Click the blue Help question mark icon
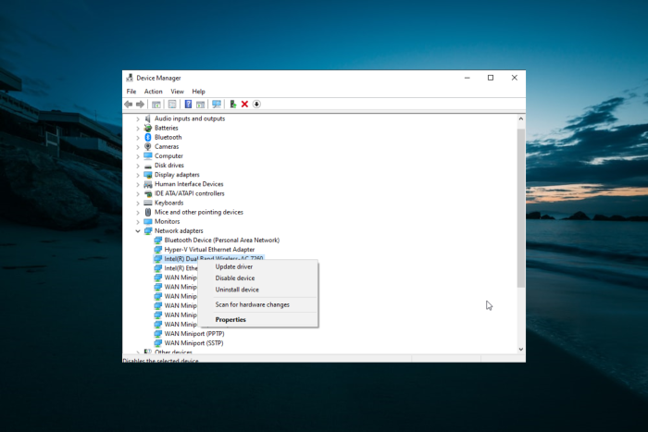 188,105
